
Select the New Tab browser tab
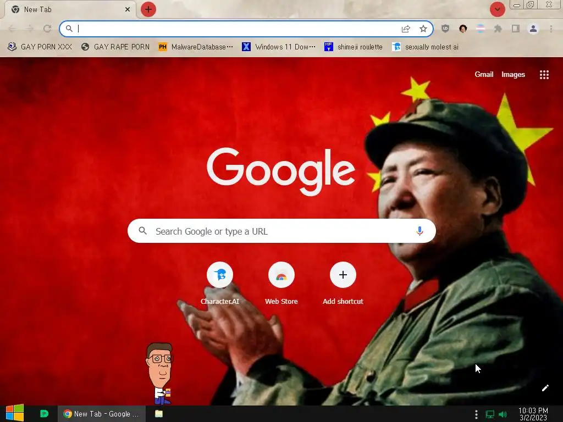click(x=70, y=9)
